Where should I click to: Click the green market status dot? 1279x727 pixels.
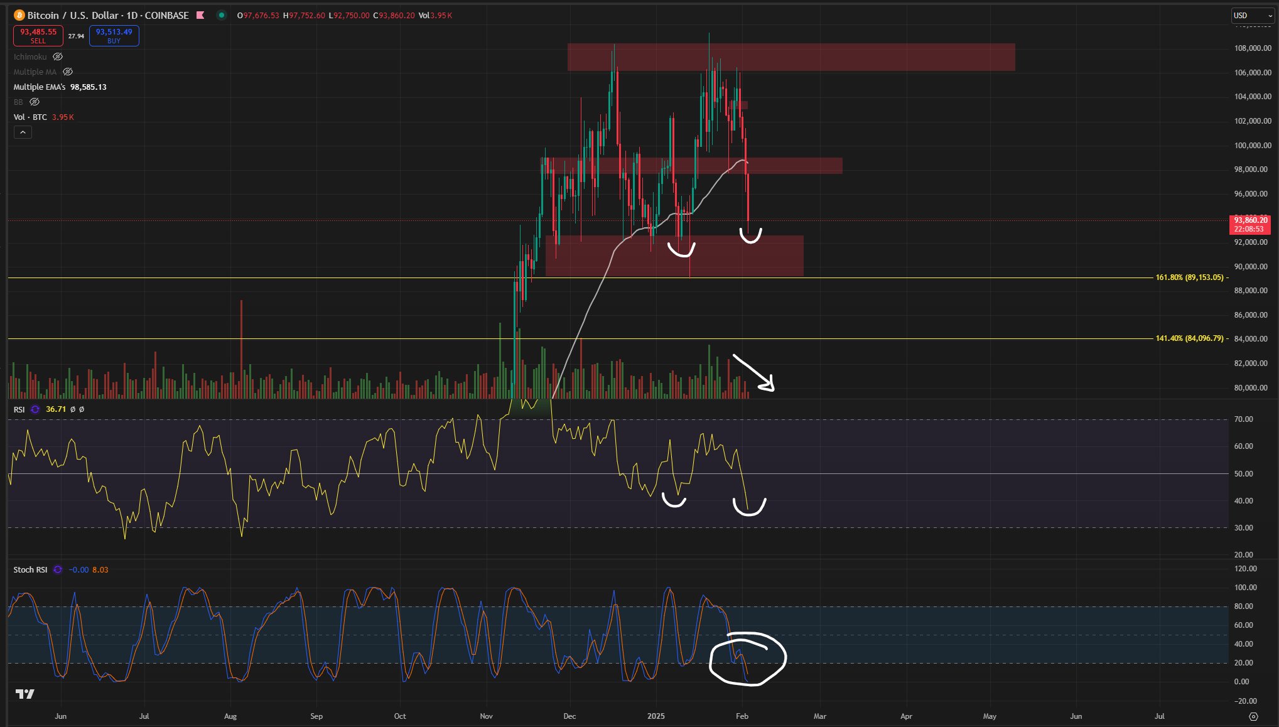(x=221, y=15)
